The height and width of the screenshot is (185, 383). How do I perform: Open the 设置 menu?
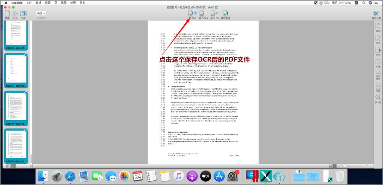[48, 3]
